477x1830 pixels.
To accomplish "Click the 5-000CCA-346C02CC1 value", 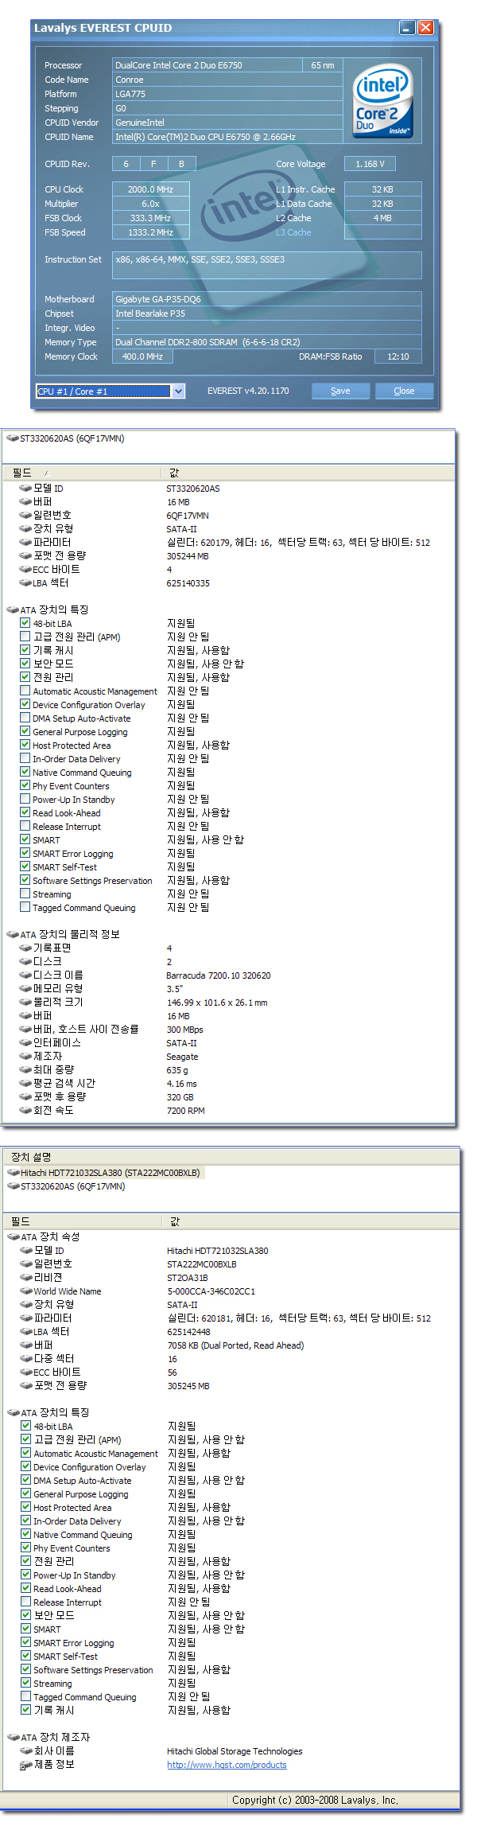I will [x=211, y=1291].
